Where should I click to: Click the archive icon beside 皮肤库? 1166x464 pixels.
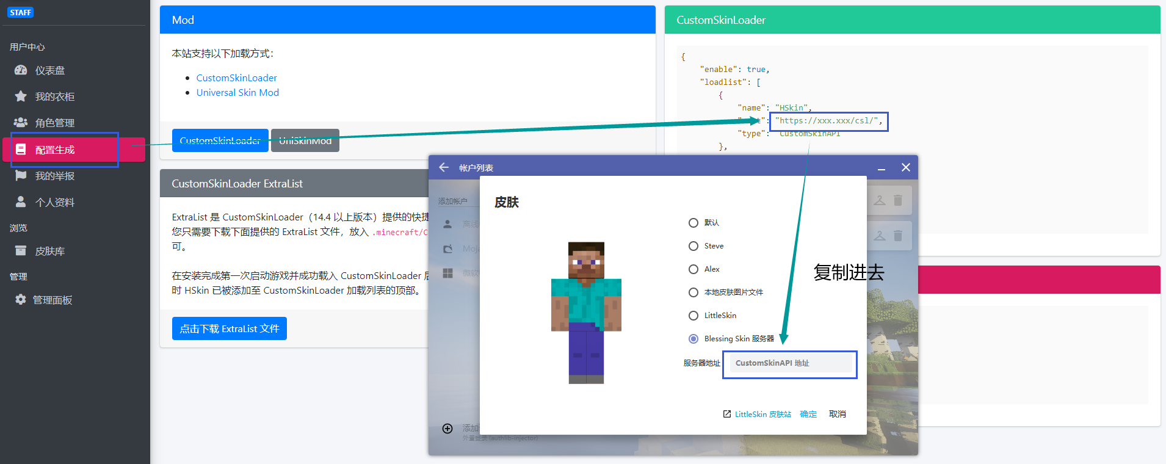(21, 250)
